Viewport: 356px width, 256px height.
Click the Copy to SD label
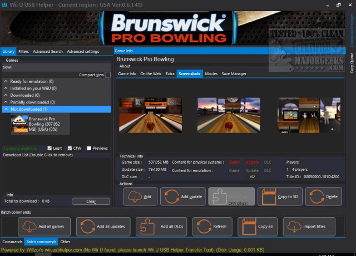coord(288,196)
